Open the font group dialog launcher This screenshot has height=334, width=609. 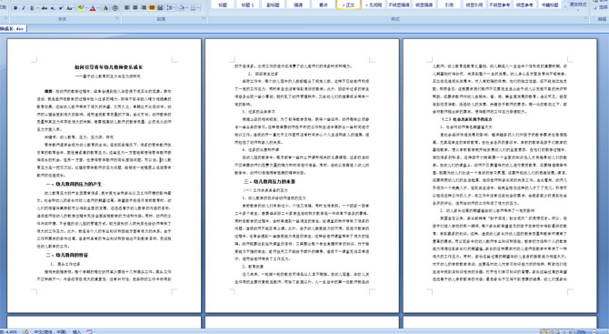[117, 18]
